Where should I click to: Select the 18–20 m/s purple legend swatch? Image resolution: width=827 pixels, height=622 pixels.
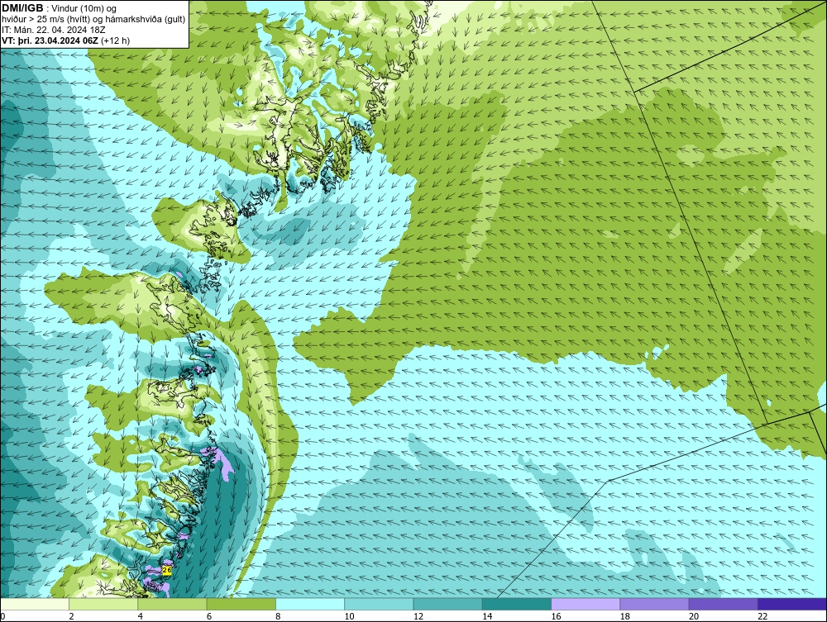654,604
